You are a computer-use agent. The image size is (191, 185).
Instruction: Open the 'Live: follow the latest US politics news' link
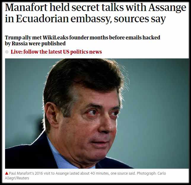56,52
